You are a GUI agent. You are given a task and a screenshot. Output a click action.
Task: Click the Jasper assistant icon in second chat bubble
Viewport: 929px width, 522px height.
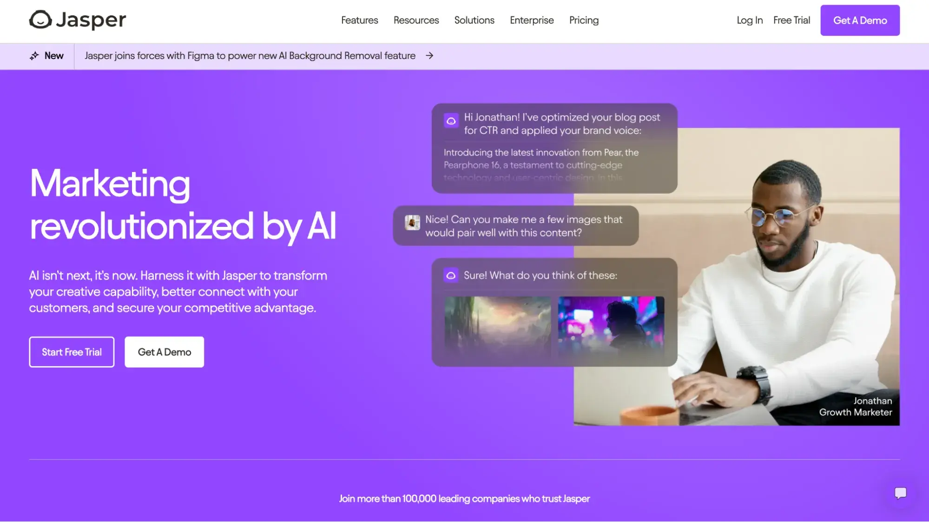coord(451,275)
